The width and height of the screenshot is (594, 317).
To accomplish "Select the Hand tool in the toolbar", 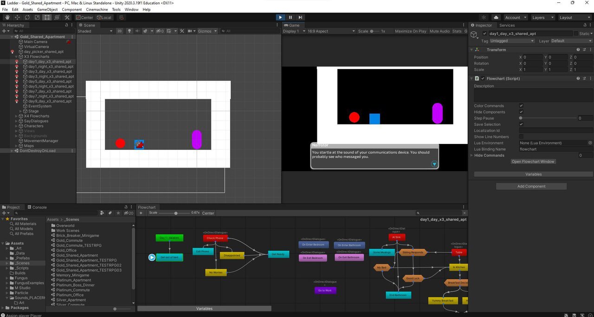I will tap(7, 18).
